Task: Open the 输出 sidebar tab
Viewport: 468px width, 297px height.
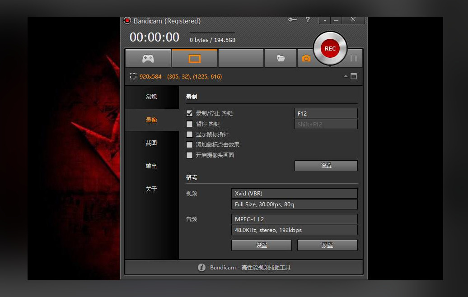Action: [x=152, y=166]
